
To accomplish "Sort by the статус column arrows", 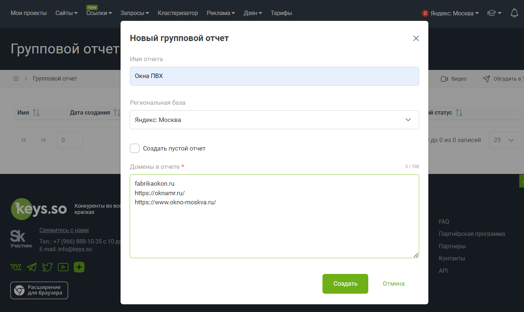I will [459, 113].
